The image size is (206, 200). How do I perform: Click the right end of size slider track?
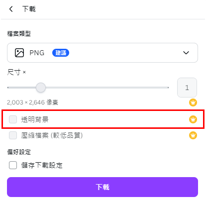pos(168,88)
